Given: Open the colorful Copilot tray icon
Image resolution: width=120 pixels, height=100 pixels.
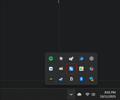Looking at the screenshot, I should click(92, 69).
